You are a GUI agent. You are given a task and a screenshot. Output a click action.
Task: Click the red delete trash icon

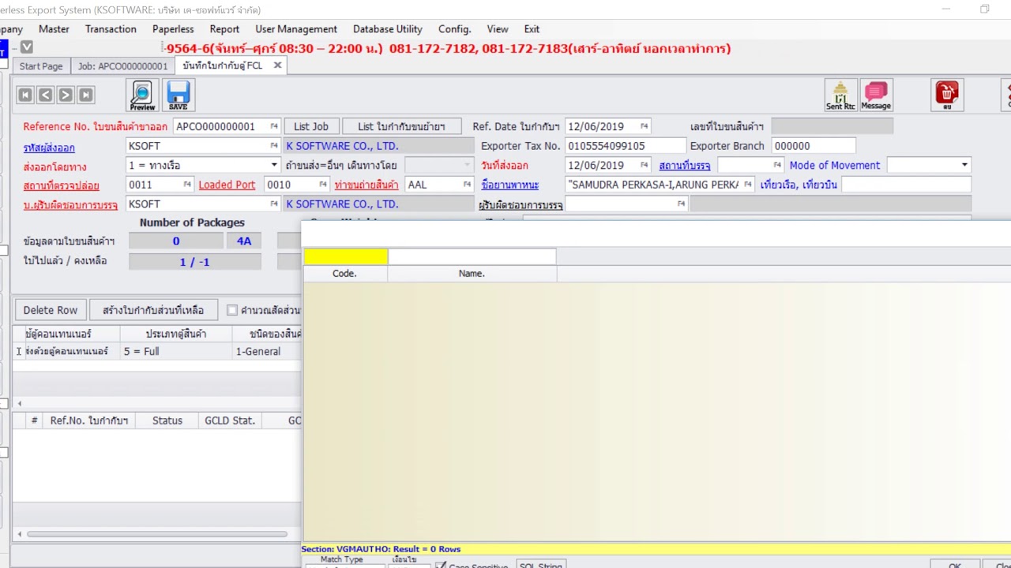coord(947,95)
